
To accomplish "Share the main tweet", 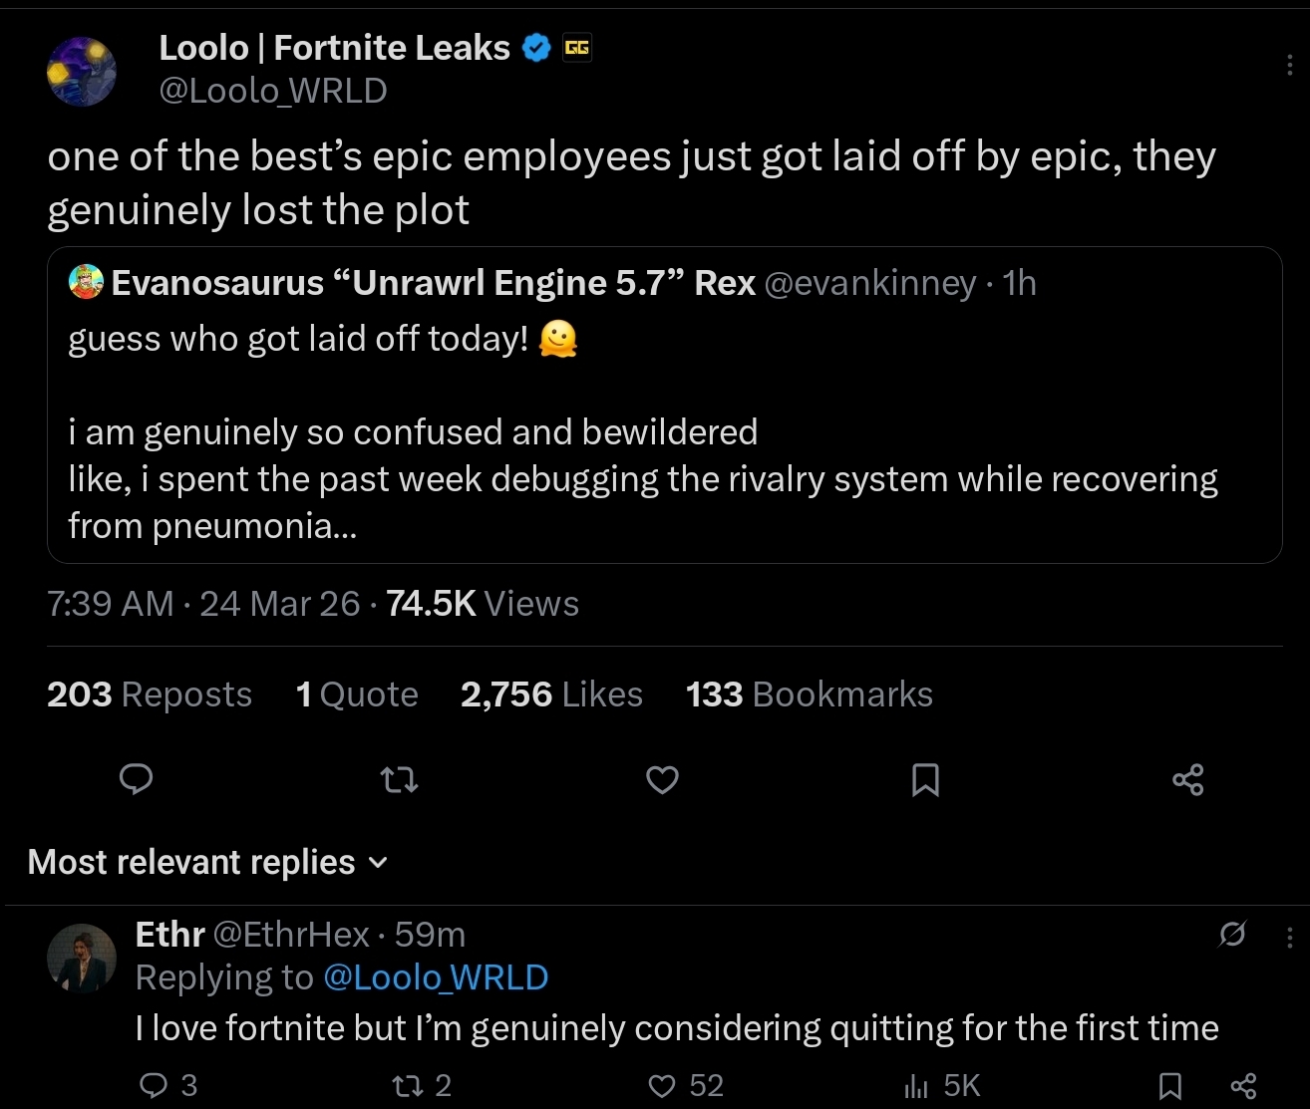I will tap(1187, 779).
